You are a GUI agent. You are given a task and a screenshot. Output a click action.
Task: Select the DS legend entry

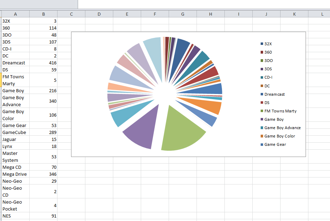[x=265, y=103]
